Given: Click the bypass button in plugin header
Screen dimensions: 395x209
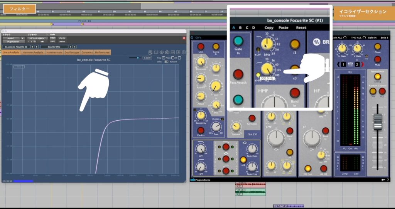Looking at the screenshot, I should [x=62, y=38].
